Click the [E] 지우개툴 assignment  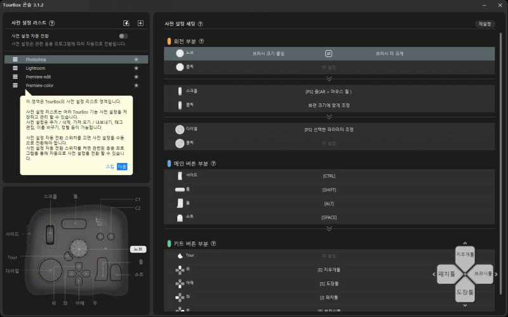click(329, 270)
